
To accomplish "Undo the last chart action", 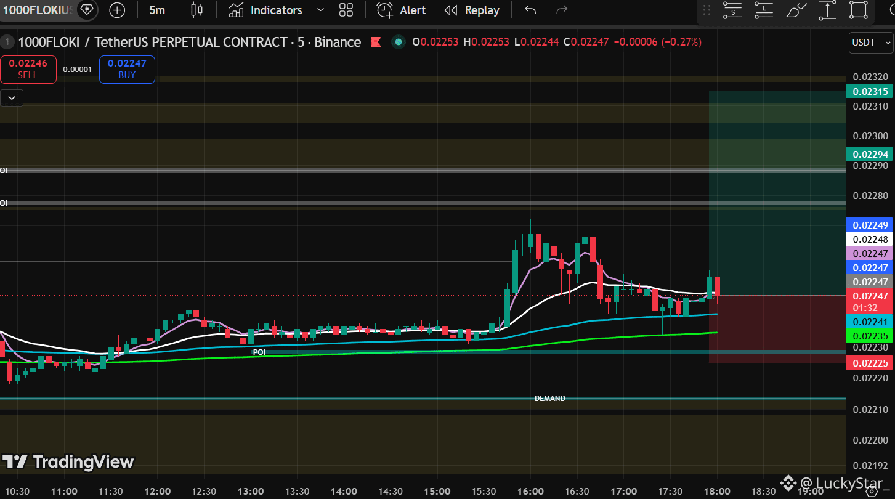I will pyautogui.click(x=530, y=10).
